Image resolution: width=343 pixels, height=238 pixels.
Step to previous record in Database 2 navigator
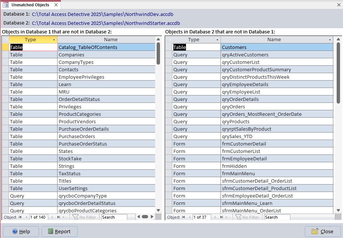pyautogui.click(x=189, y=217)
